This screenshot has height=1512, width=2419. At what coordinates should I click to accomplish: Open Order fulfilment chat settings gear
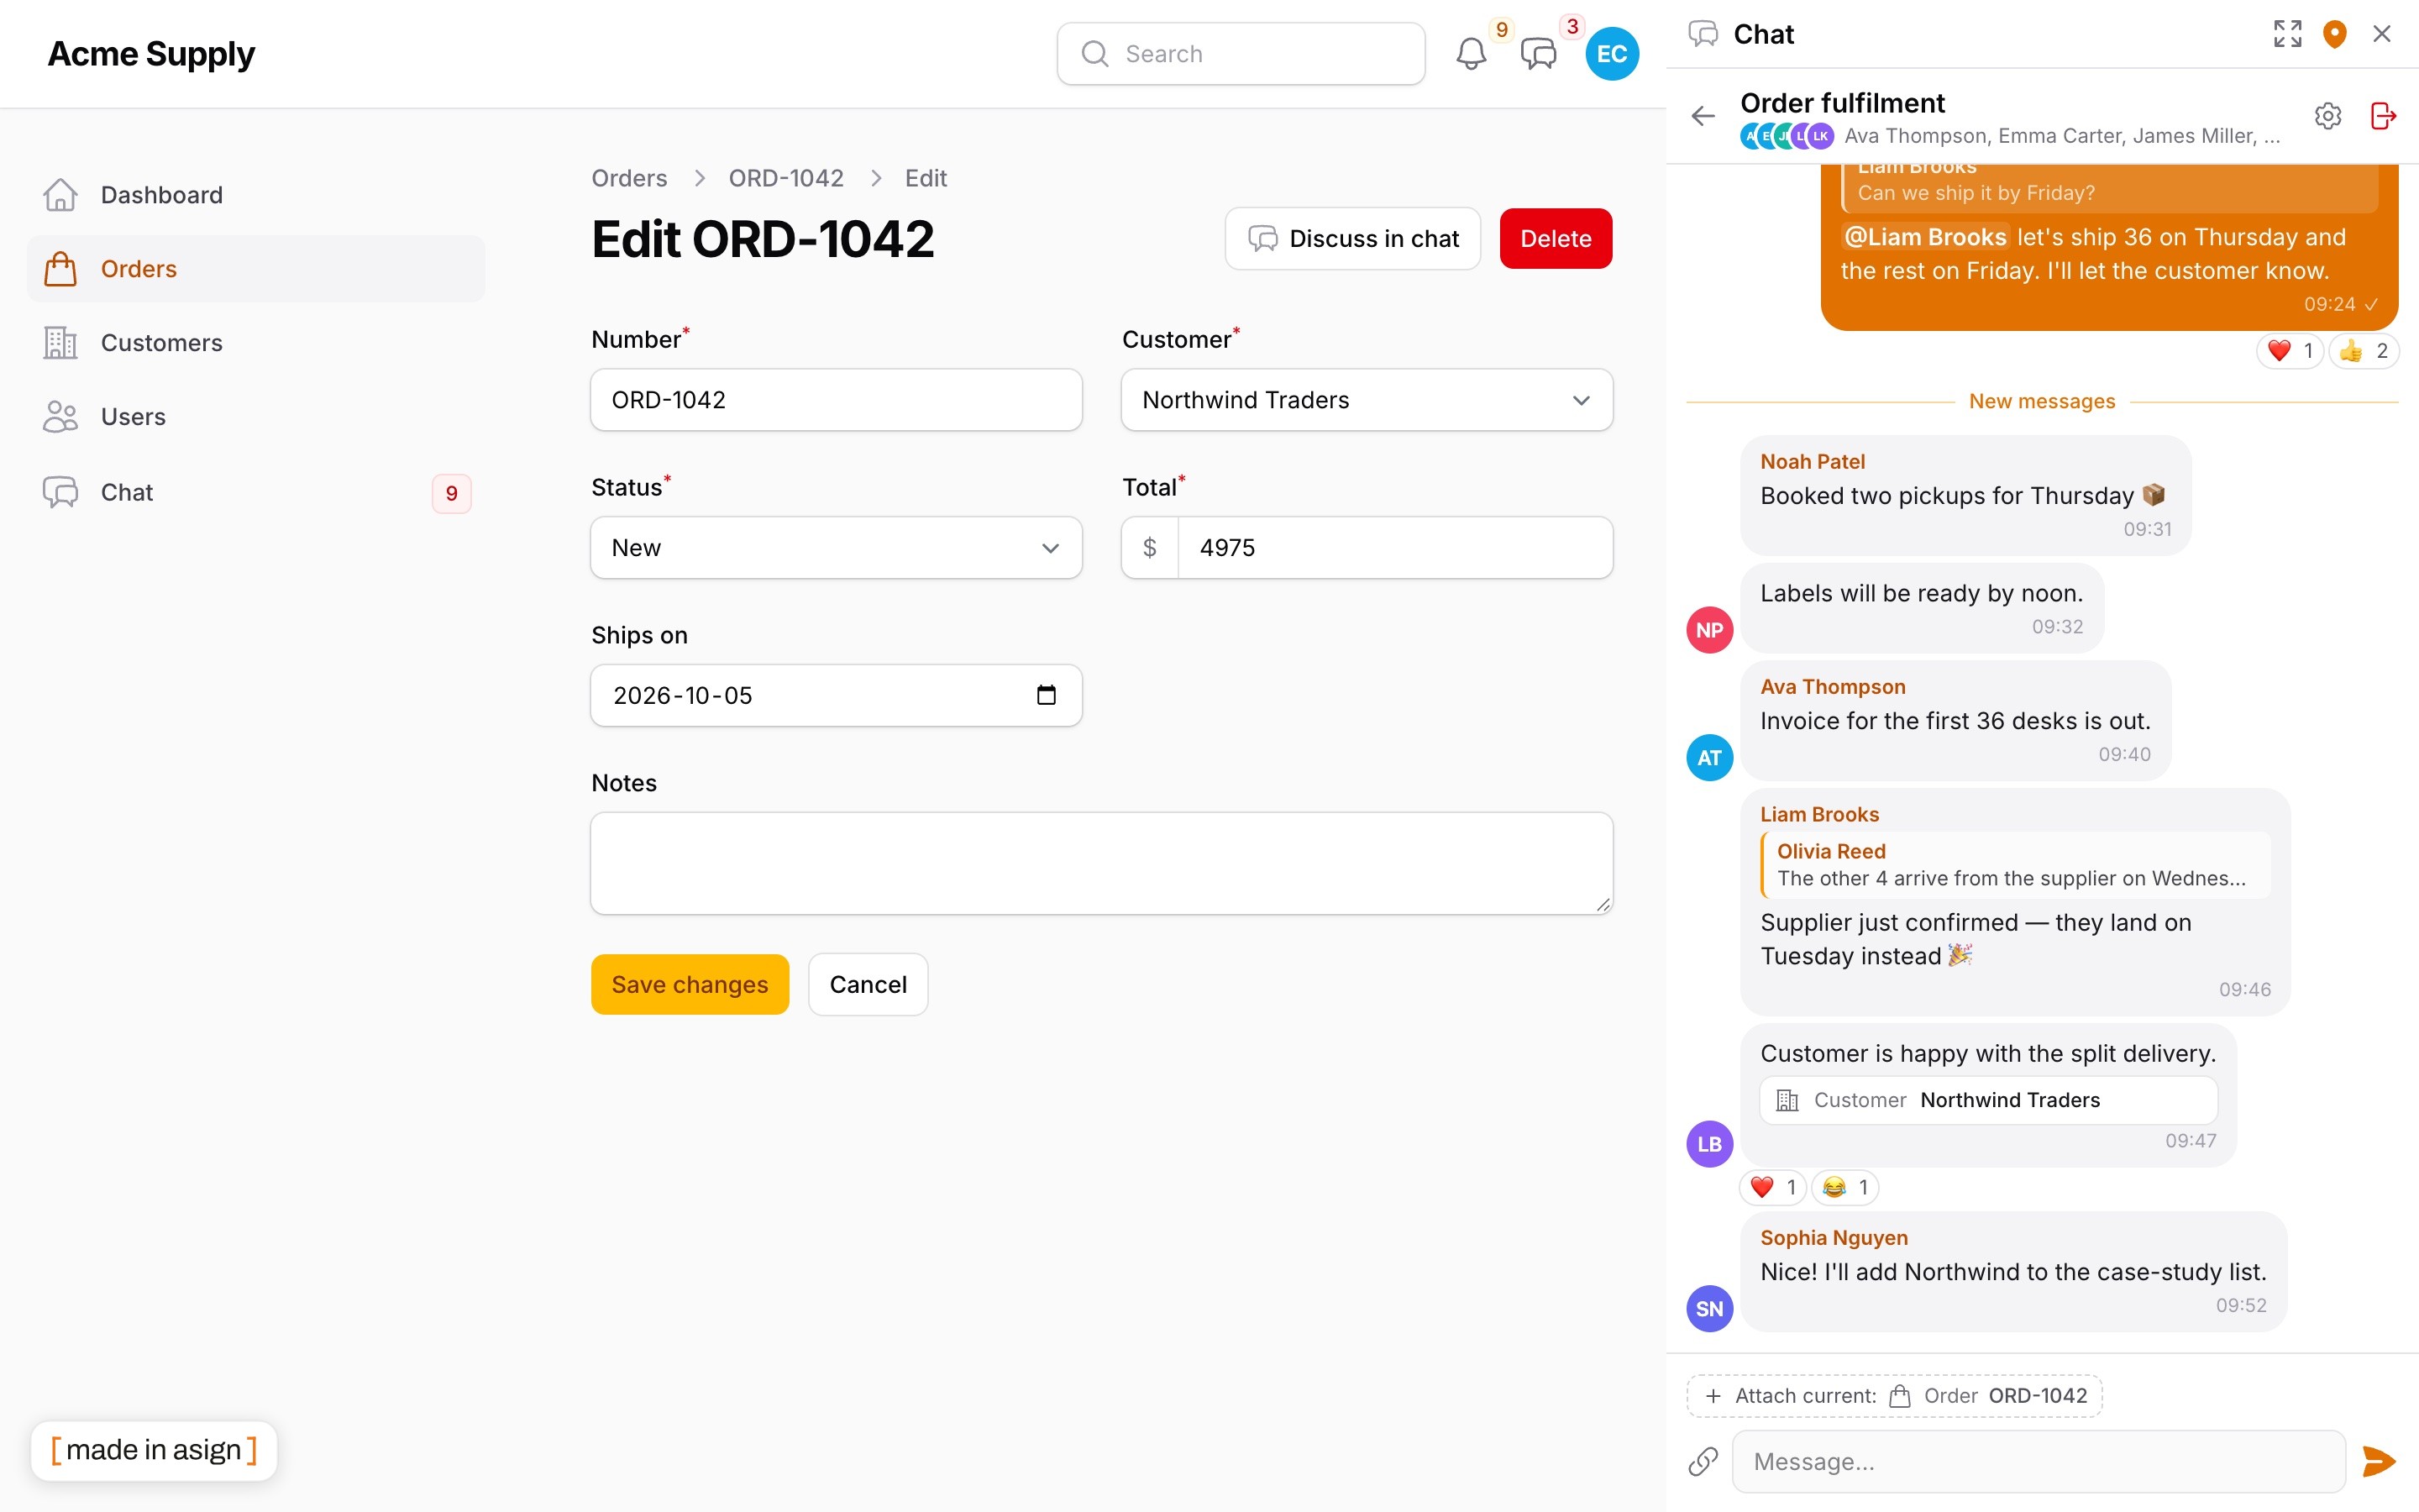pyautogui.click(x=2328, y=116)
